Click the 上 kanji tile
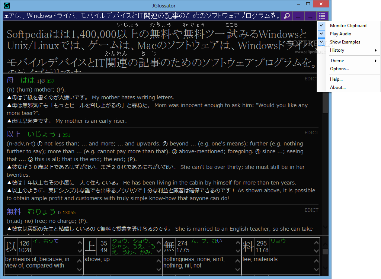Image resolution: width=381 pixels, height=279 pixels. click(90, 246)
